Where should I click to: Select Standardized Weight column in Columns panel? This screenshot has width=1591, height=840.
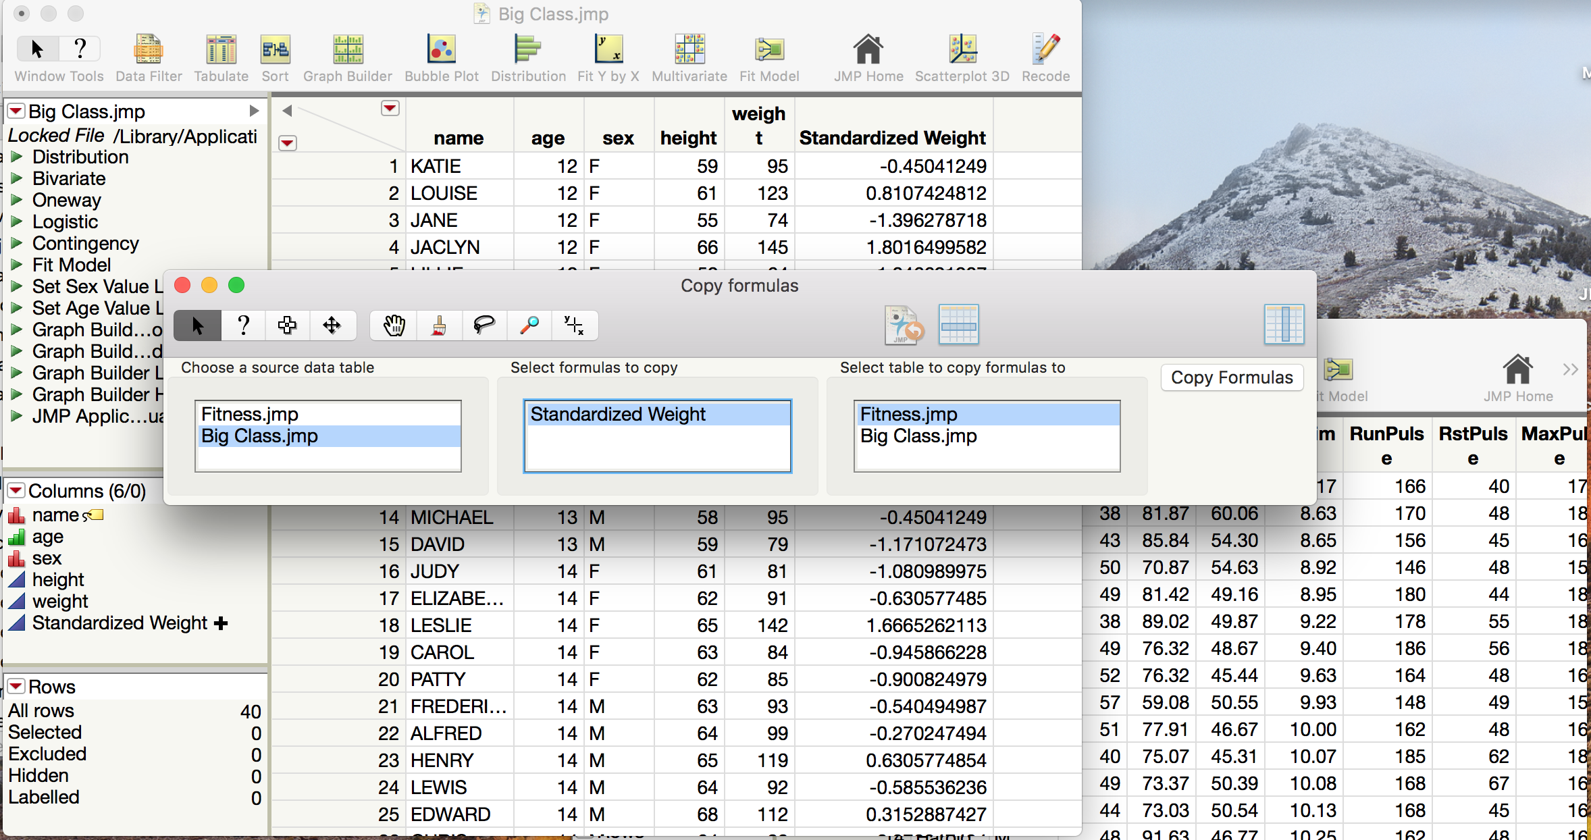pos(120,623)
